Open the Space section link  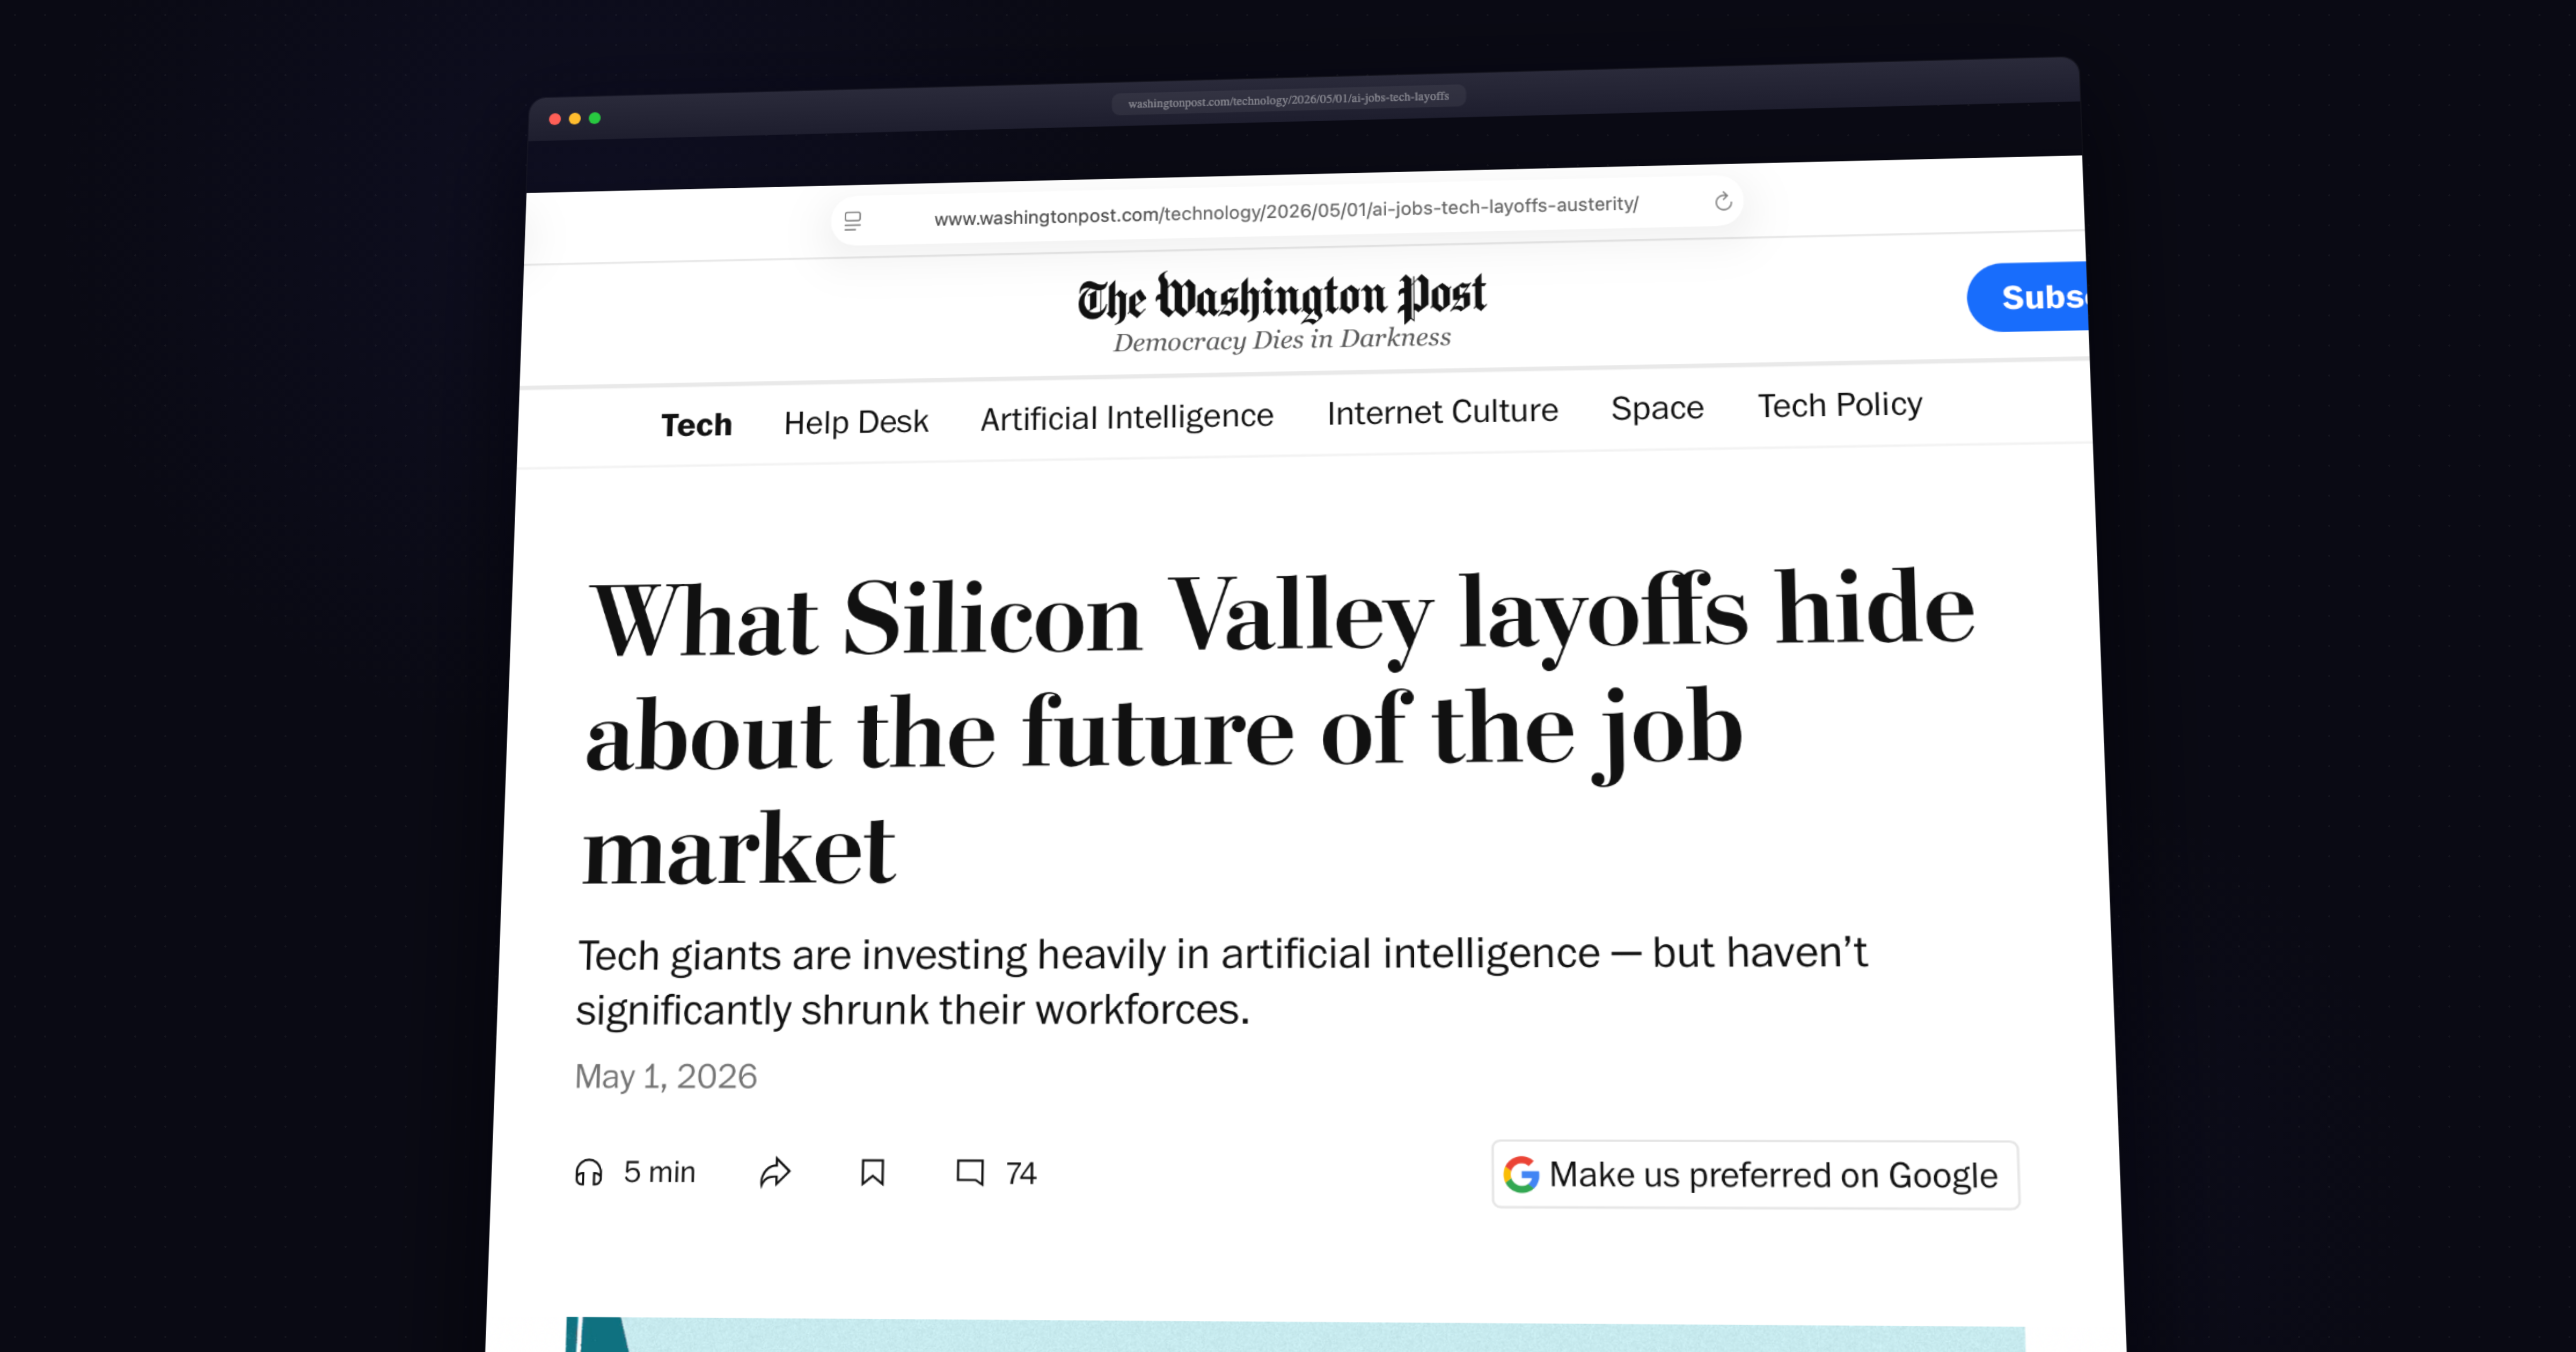coord(1657,408)
